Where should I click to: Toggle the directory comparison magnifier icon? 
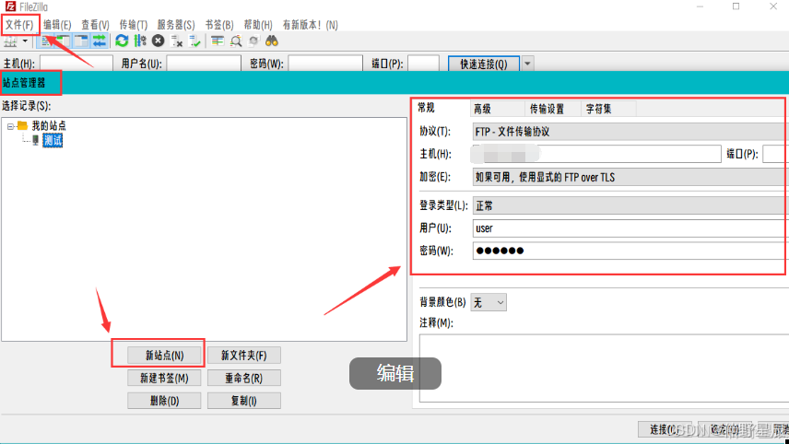click(x=236, y=41)
